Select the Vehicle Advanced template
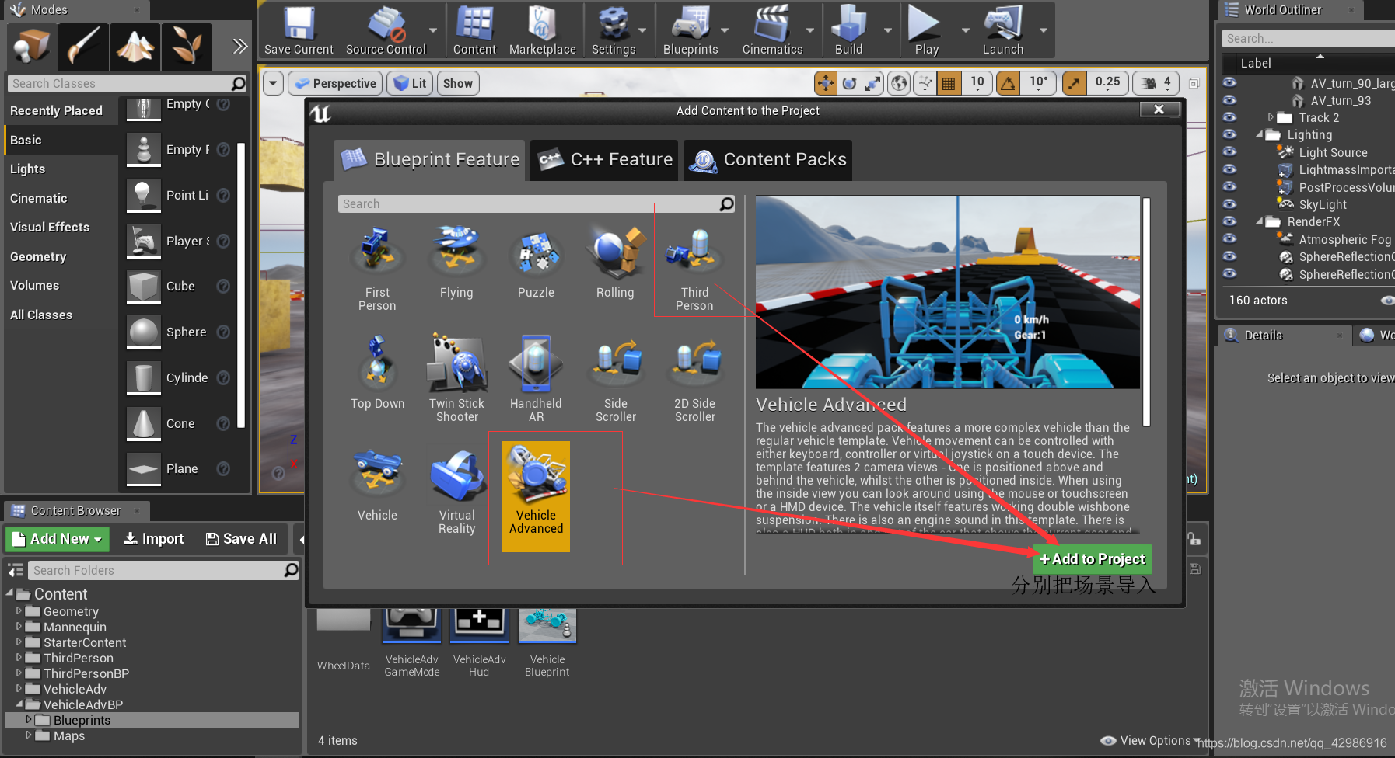The image size is (1395, 758). [x=536, y=496]
